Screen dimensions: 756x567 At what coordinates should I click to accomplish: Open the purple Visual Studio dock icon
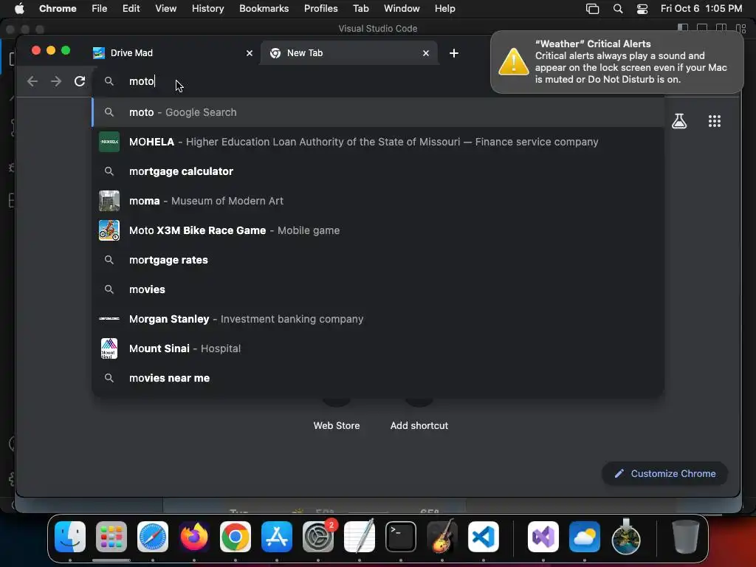[543, 537]
